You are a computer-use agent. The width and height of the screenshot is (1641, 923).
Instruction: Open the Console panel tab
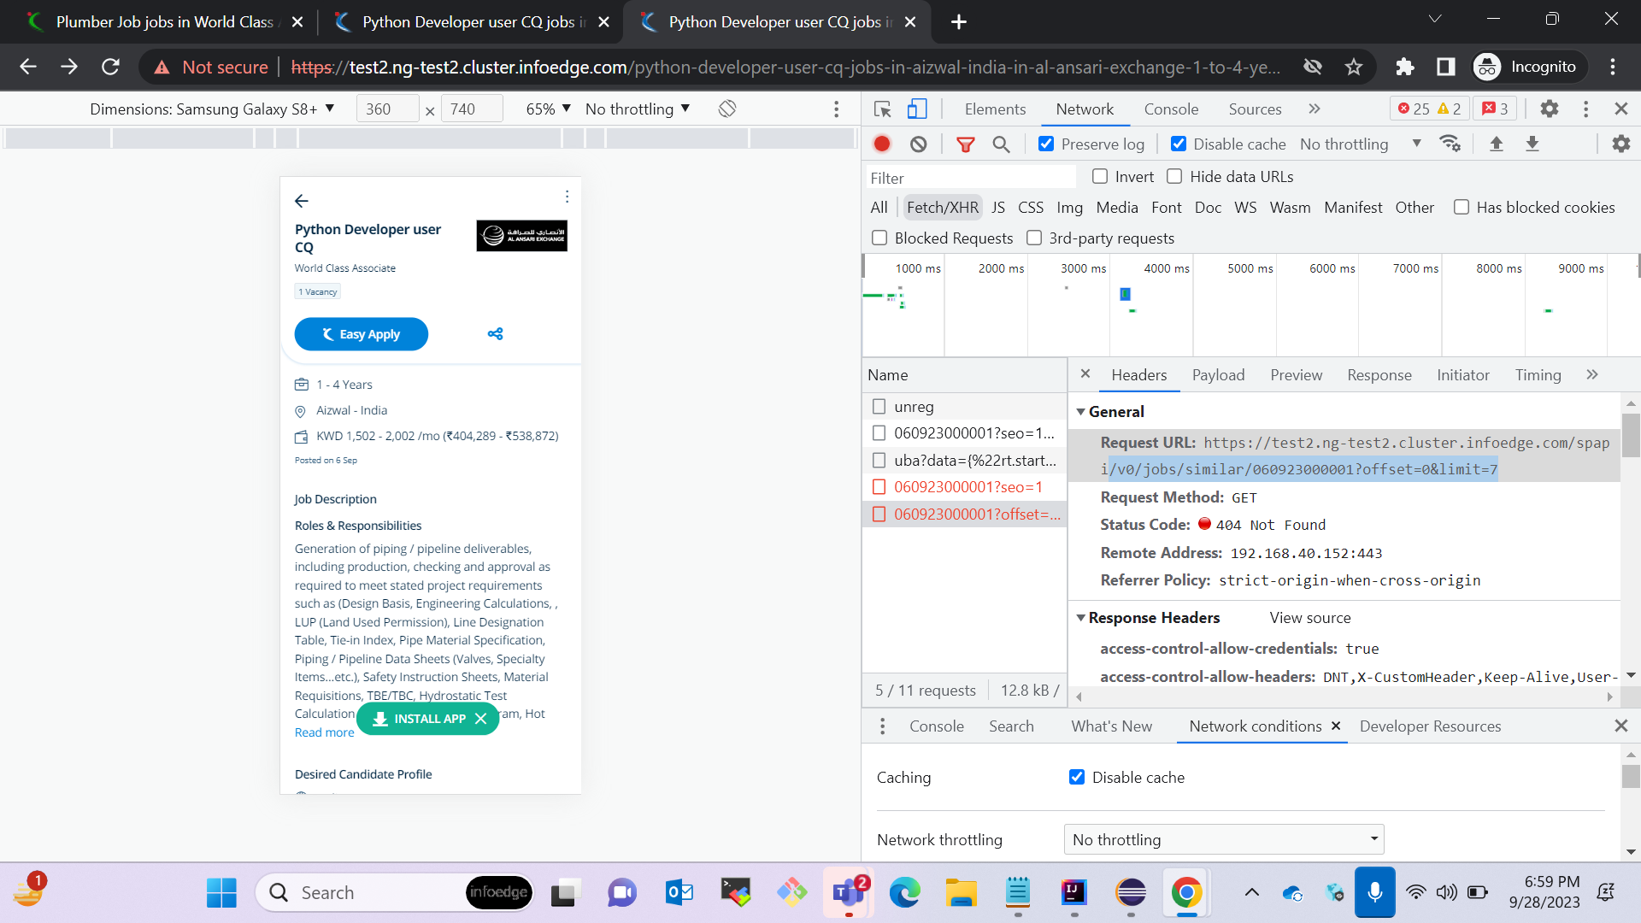pos(1171,109)
